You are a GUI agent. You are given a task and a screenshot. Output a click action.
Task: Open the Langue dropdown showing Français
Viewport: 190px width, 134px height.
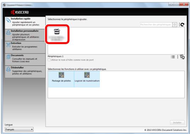pos(19,129)
